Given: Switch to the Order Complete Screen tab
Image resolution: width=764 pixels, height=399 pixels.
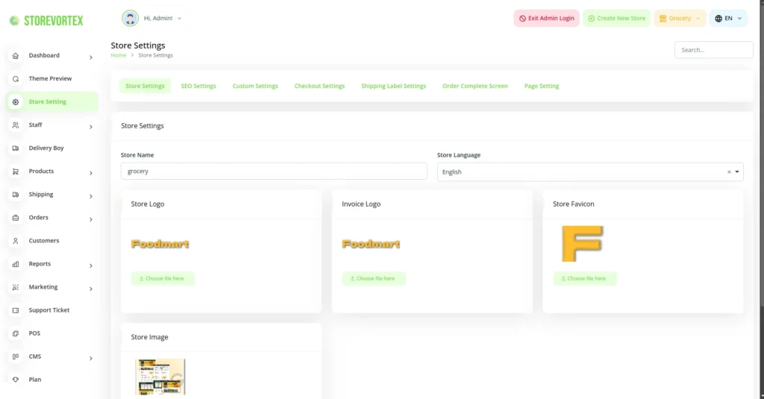Looking at the screenshot, I should (475, 86).
